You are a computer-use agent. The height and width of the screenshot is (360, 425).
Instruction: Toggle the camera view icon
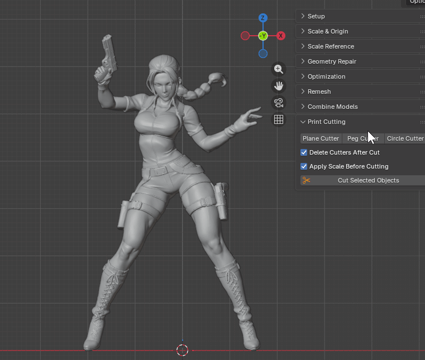point(278,103)
